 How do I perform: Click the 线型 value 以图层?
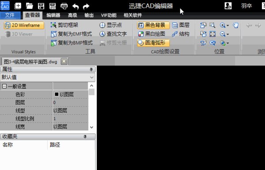click(70, 110)
